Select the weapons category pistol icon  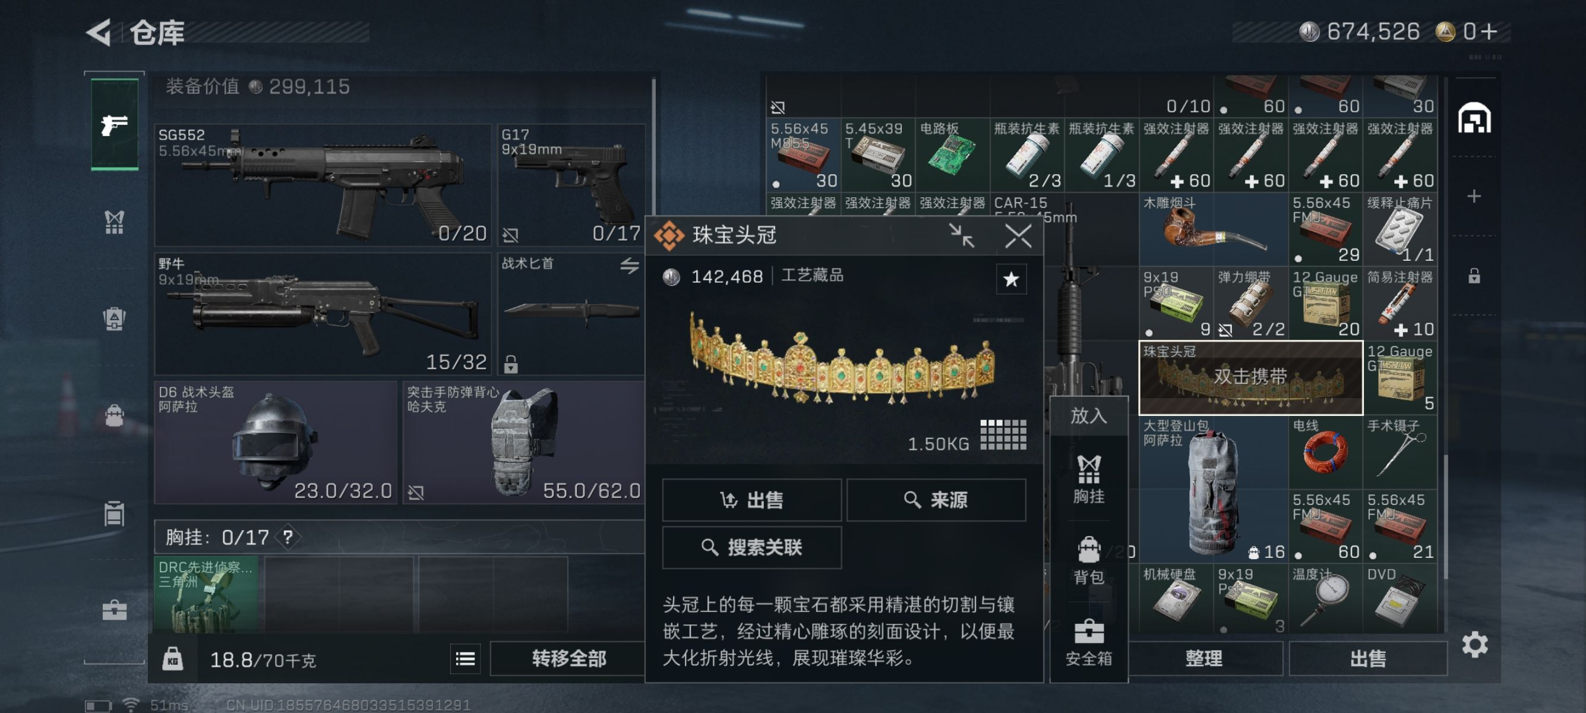click(x=115, y=124)
